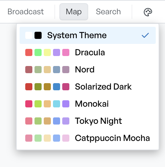Click Tokyo Night's tan swatch
Viewport: 165px width, 167px height.
[x=47, y=121]
